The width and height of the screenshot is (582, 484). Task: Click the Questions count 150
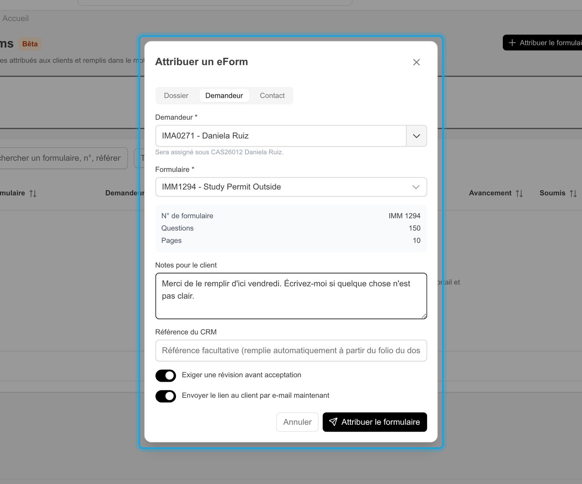tap(414, 228)
